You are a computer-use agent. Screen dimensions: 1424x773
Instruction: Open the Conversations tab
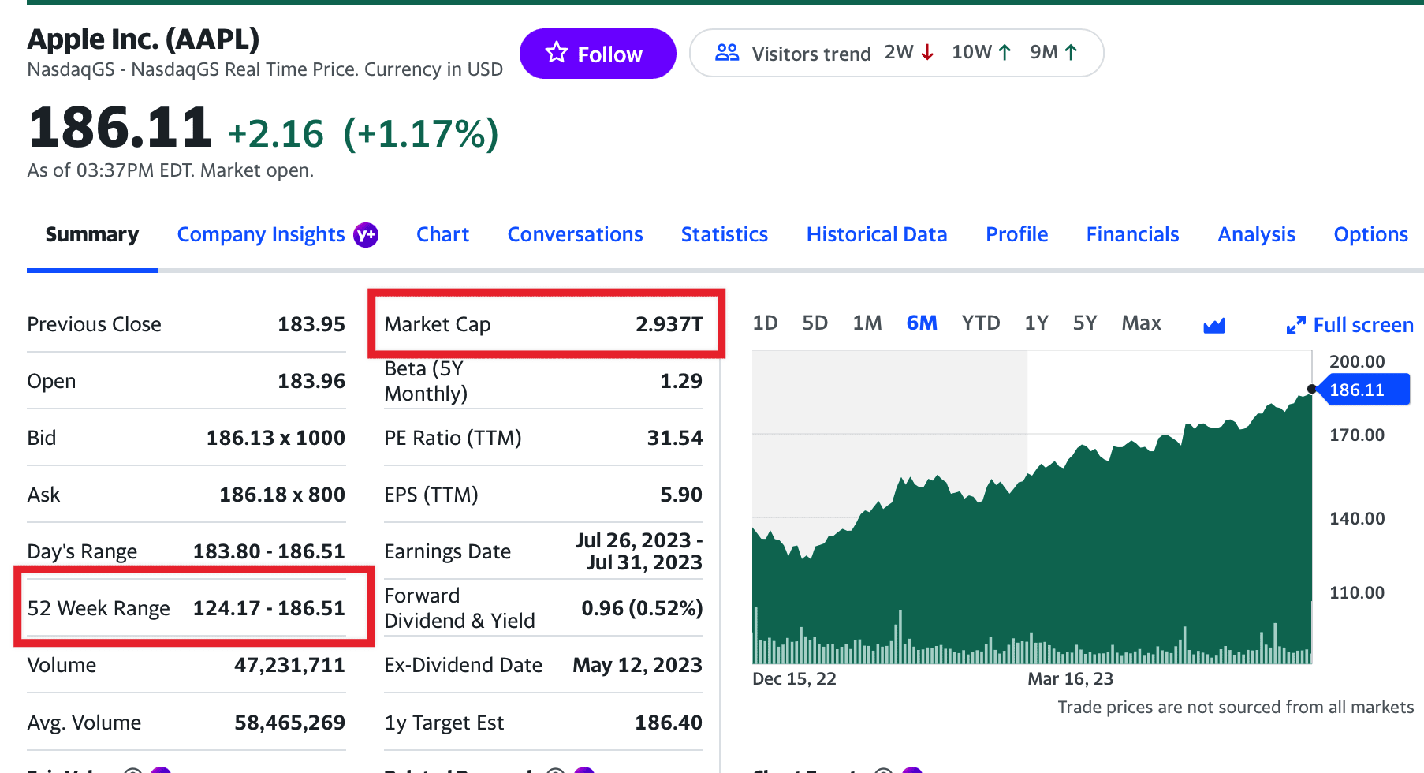[x=575, y=234]
